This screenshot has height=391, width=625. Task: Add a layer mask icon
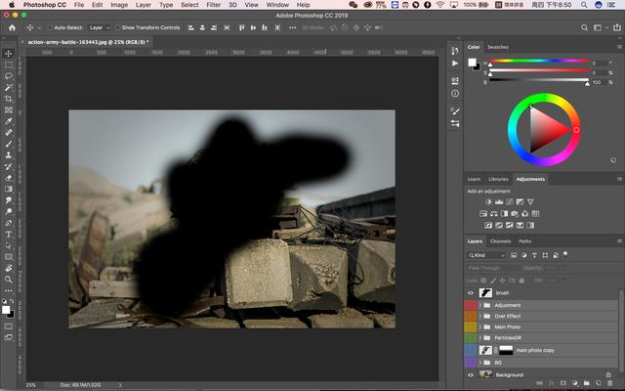pyautogui.click(x=562, y=383)
